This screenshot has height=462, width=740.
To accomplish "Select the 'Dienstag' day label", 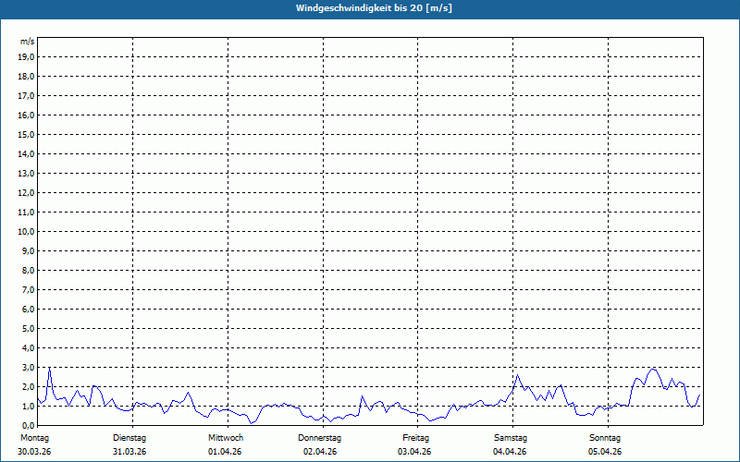I will pos(129,438).
